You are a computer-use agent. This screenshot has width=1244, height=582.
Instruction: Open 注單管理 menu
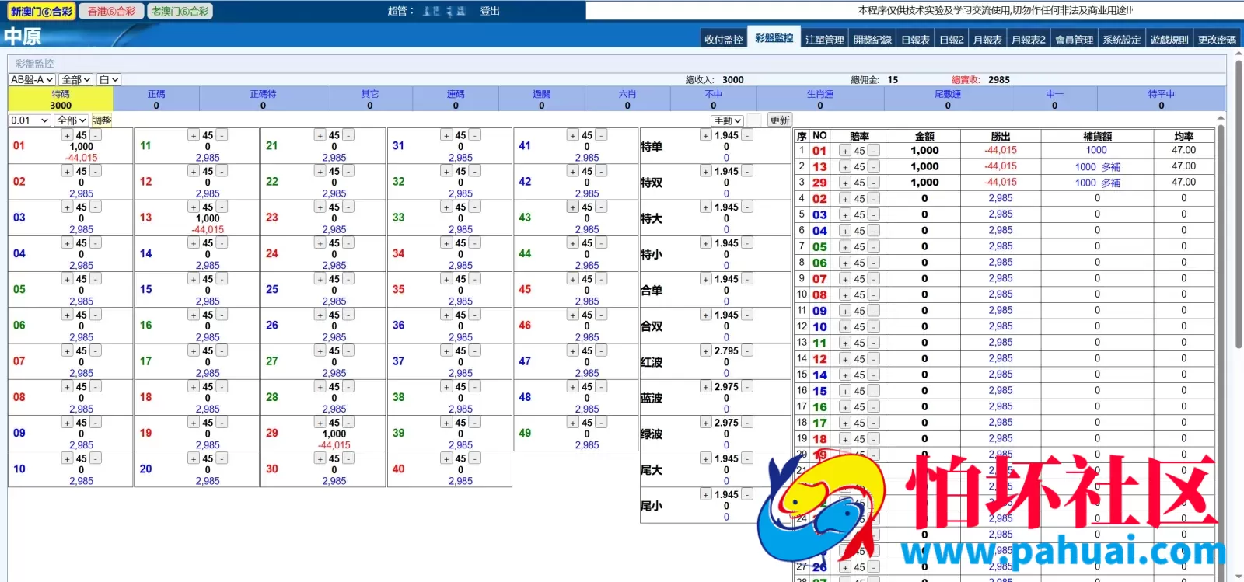tap(824, 40)
